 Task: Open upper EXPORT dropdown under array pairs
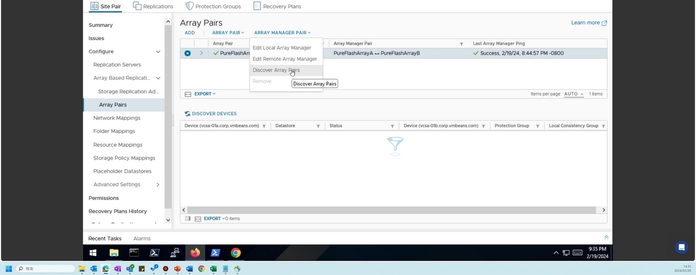pyautogui.click(x=205, y=94)
